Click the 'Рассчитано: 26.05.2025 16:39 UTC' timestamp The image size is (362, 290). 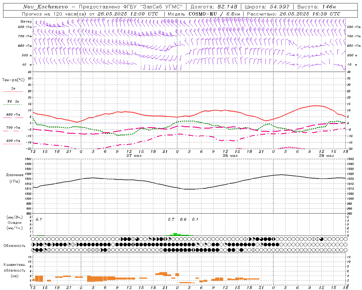click(294, 14)
